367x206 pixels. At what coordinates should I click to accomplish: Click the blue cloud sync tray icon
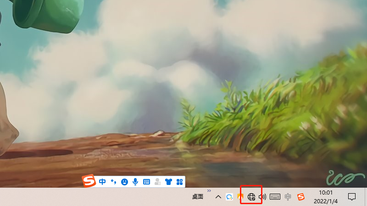[229, 197]
